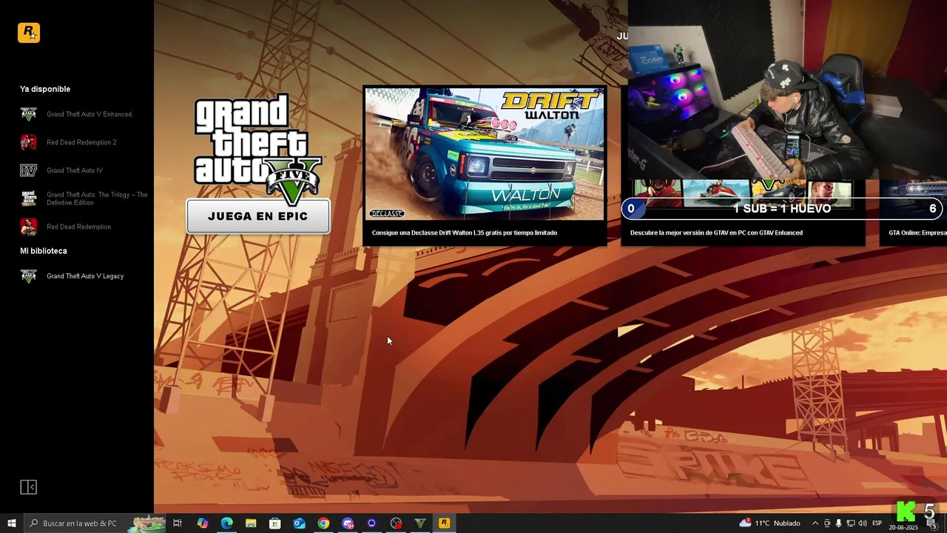Screen dimensions: 947x533
Task: Open the GTA V taskbar icon
Action: coord(420,523)
